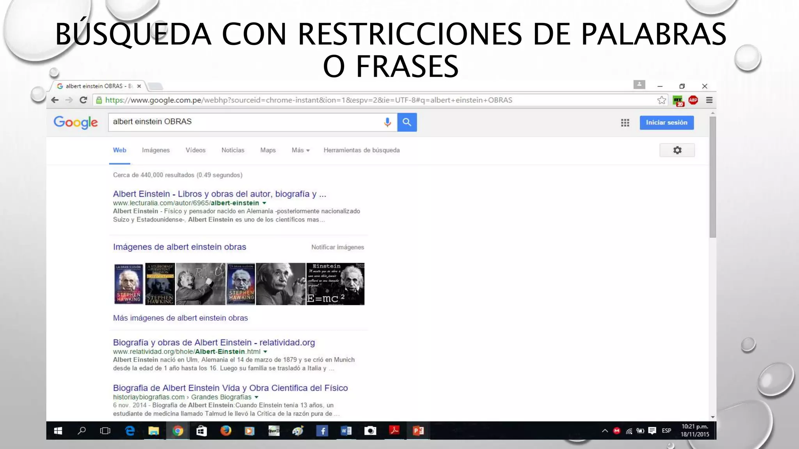Open the search settings gear
Image resolution: width=799 pixels, height=449 pixels.
[677, 150]
